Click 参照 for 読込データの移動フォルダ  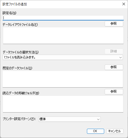[114, 92]
